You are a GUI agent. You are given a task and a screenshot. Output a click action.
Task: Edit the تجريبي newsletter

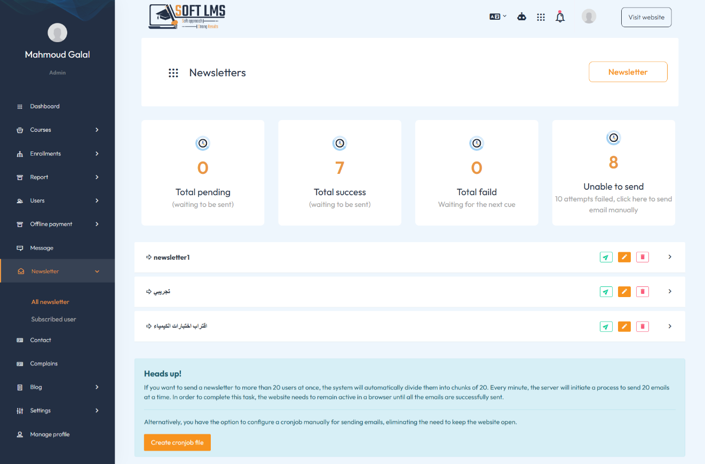(x=624, y=292)
